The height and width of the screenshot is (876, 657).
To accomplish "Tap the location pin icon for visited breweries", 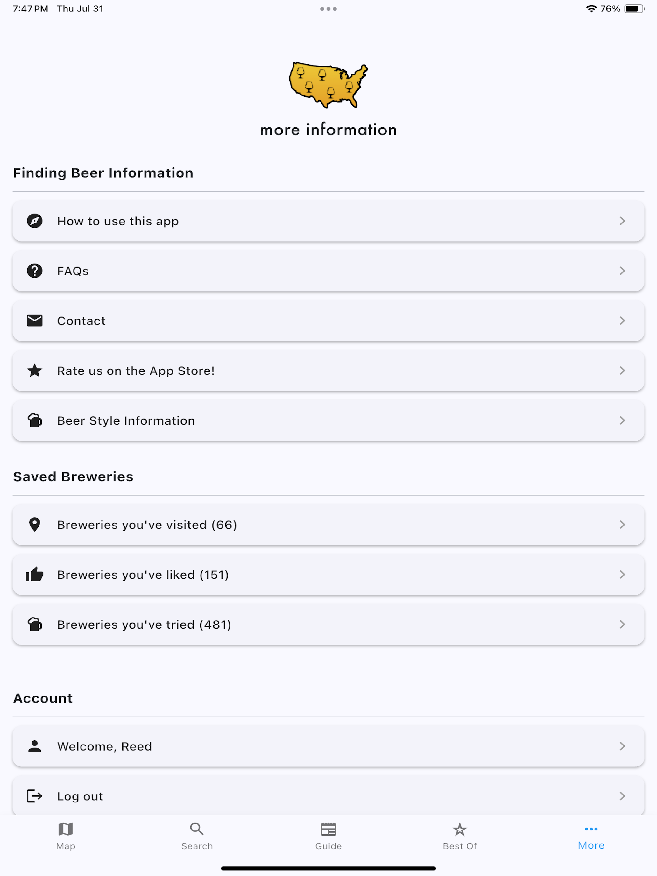I will pos(35,525).
